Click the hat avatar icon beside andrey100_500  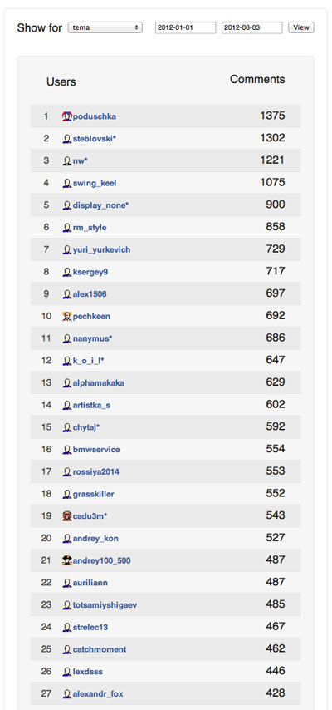[67, 560]
